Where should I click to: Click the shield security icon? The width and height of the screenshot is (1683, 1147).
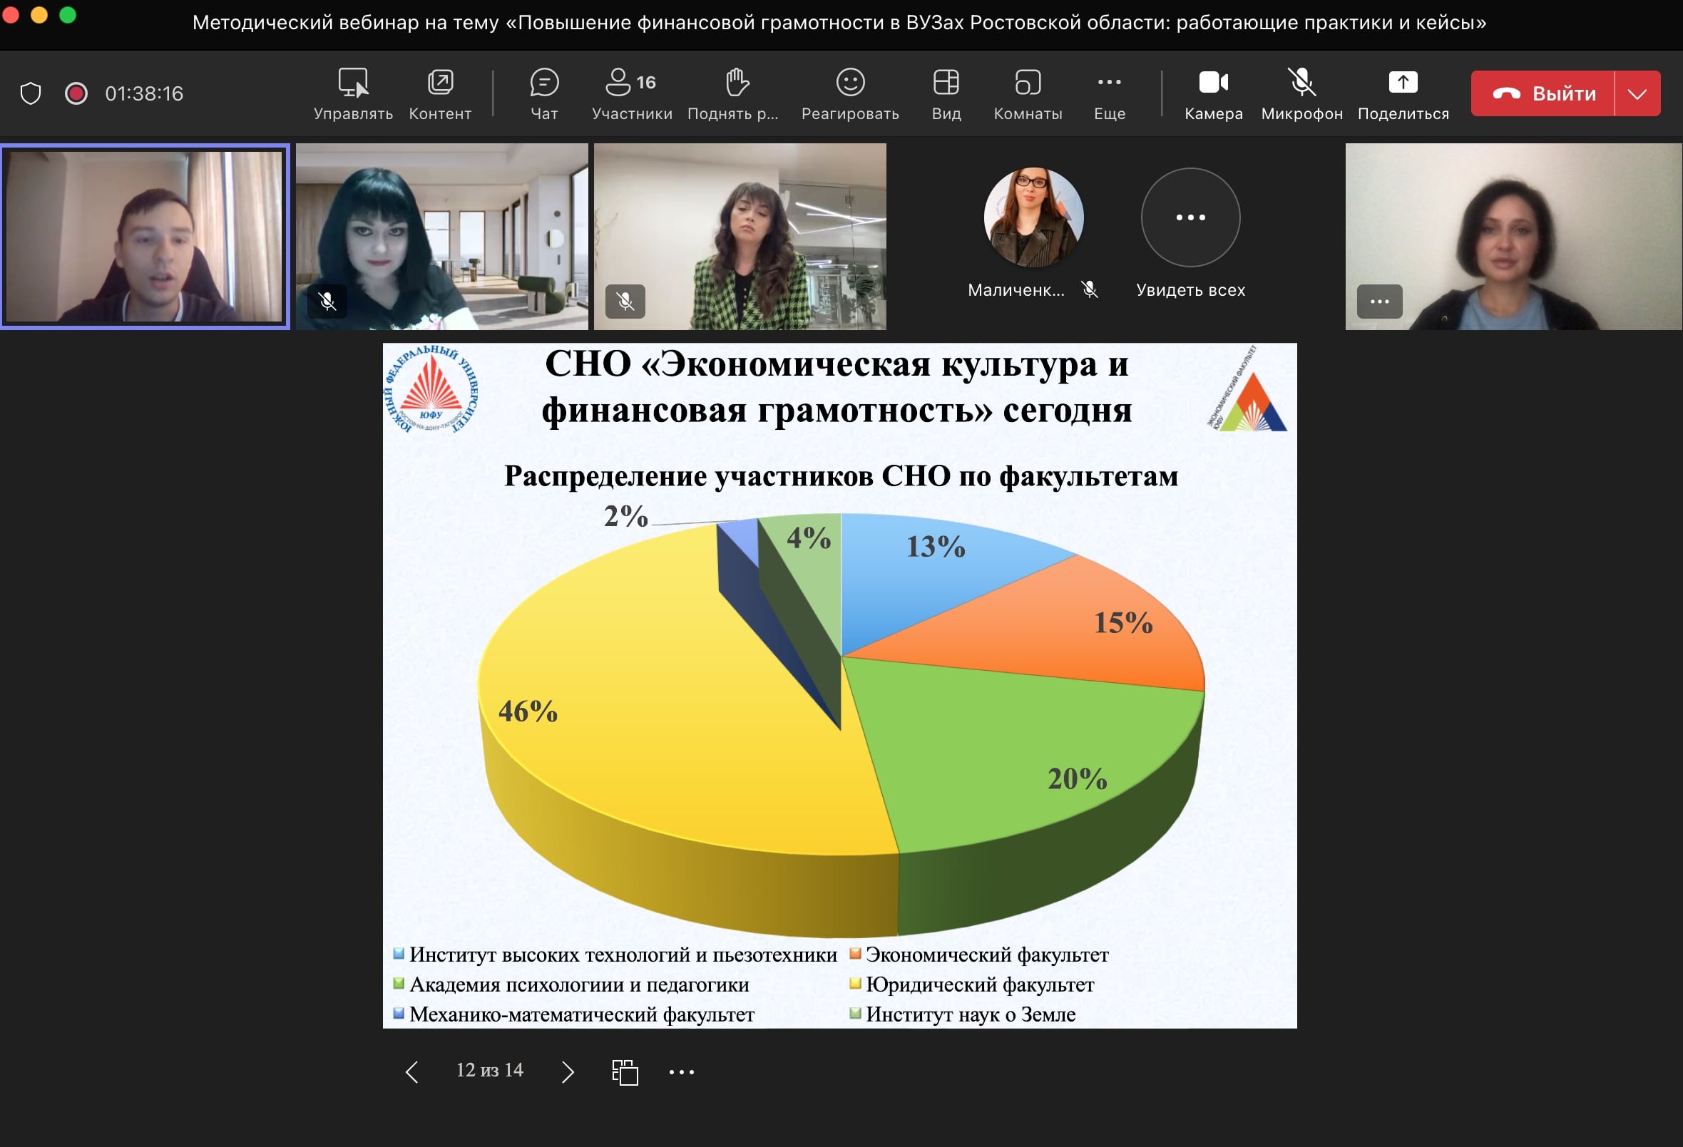(x=31, y=93)
